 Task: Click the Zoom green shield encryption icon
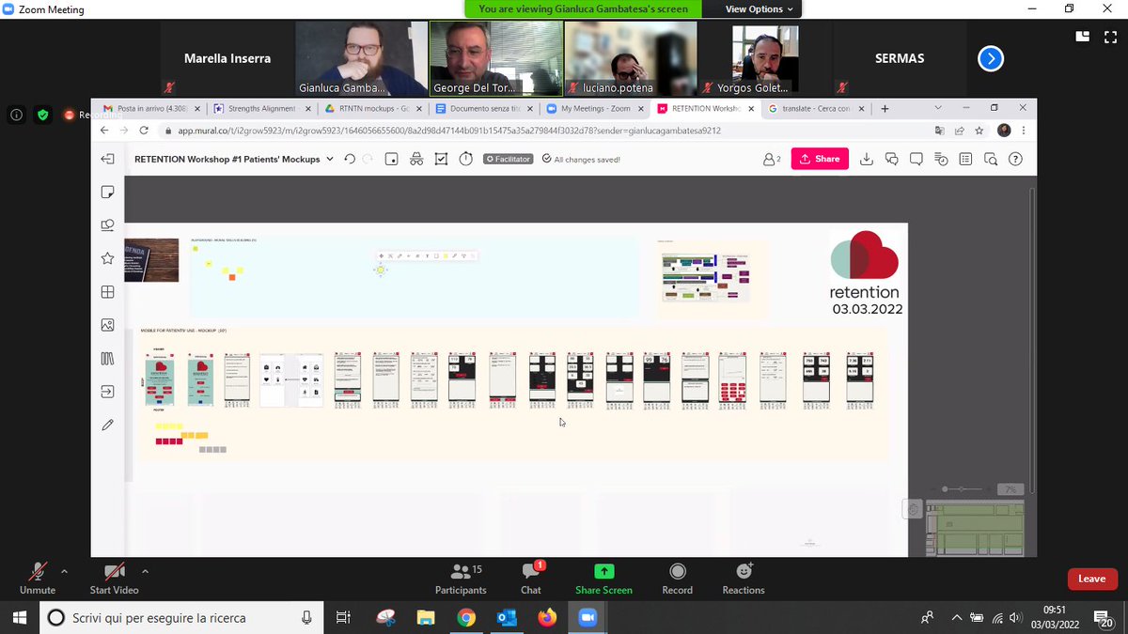coord(42,115)
